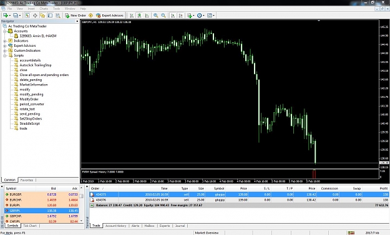Select the Autoclick TrailingStop script

pyautogui.click(x=36, y=65)
